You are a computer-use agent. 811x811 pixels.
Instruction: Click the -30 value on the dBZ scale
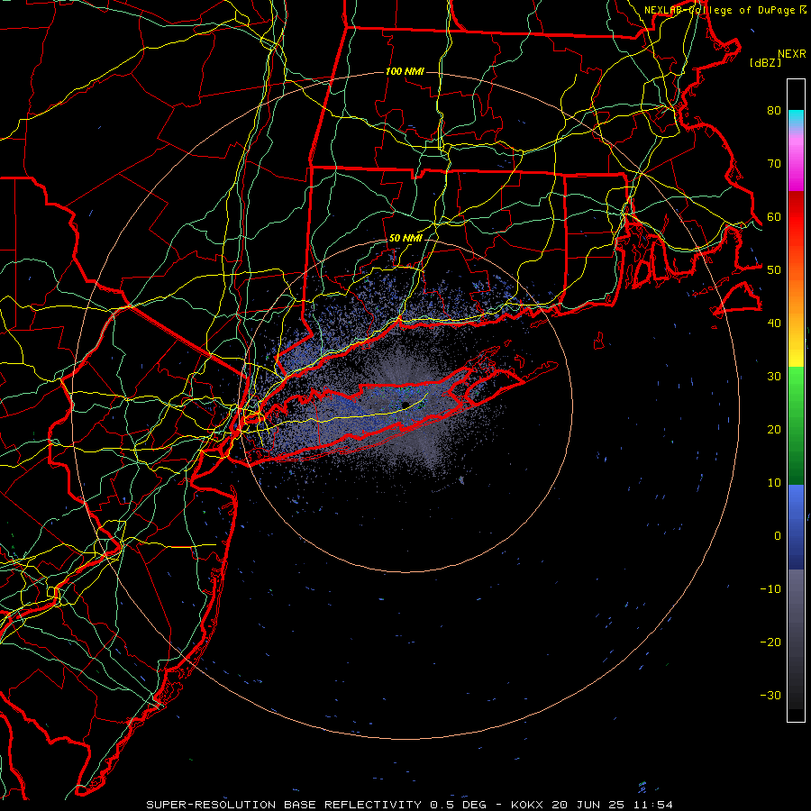pos(770,696)
